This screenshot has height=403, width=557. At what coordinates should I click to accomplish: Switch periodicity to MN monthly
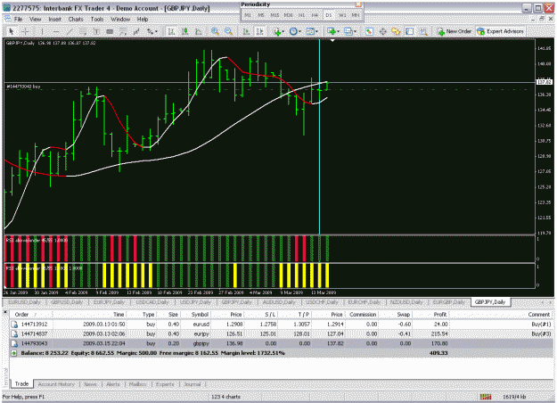(x=356, y=15)
